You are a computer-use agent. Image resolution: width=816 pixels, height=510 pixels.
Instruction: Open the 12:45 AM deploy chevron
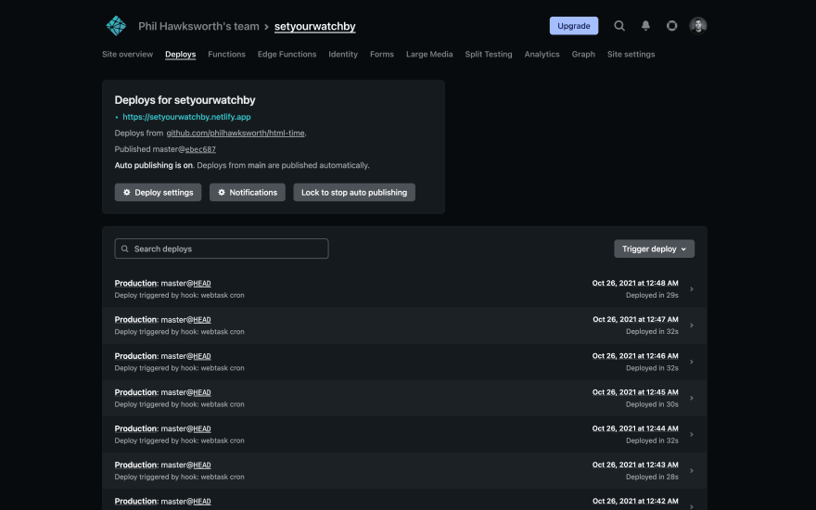pyautogui.click(x=692, y=398)
